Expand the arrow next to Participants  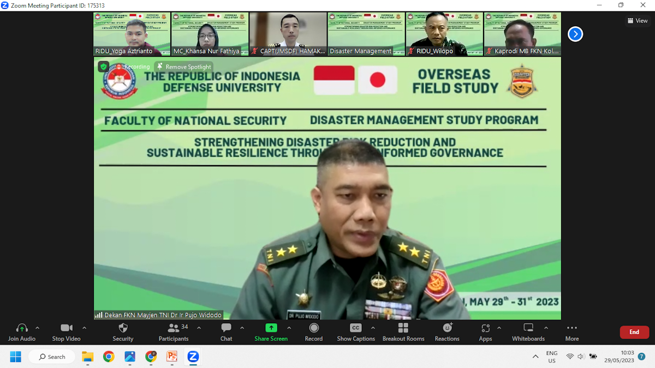click(x=199, y=328)
